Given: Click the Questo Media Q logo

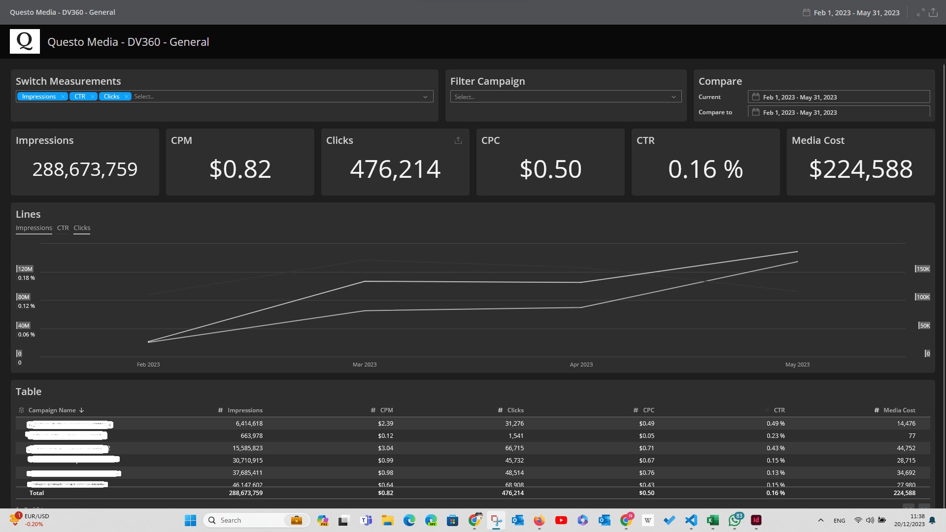Looking at the screenshot, I should point(25,41).
